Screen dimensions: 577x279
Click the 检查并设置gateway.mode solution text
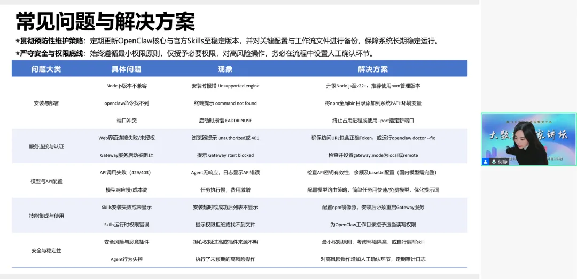point(373,155)
